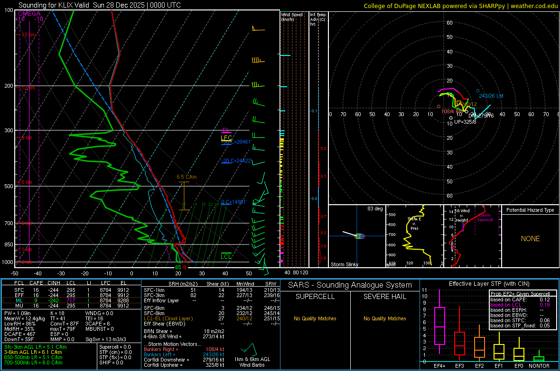Screen dimensions: 560x371
Task: Click '700-500mb LR = 6.0 C/km'
Action: click(x=33, y=362)
